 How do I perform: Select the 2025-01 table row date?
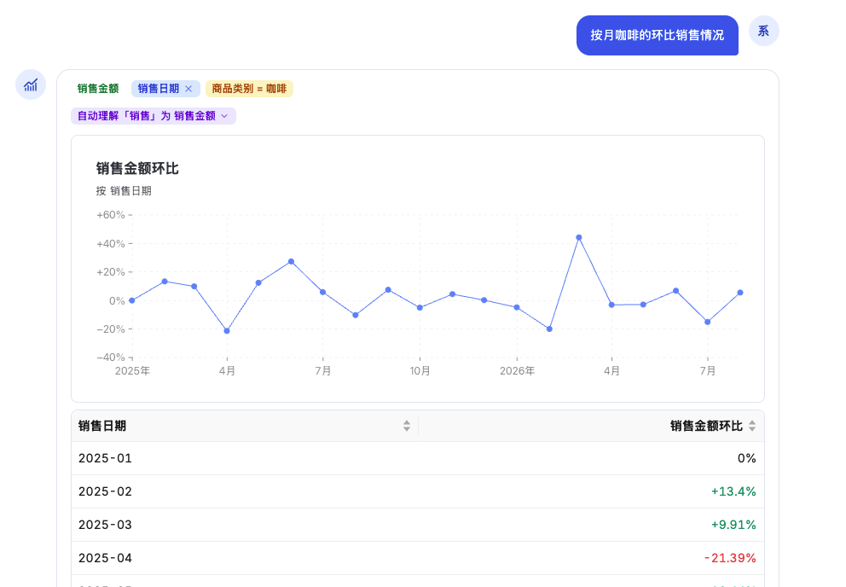[105, 458]
